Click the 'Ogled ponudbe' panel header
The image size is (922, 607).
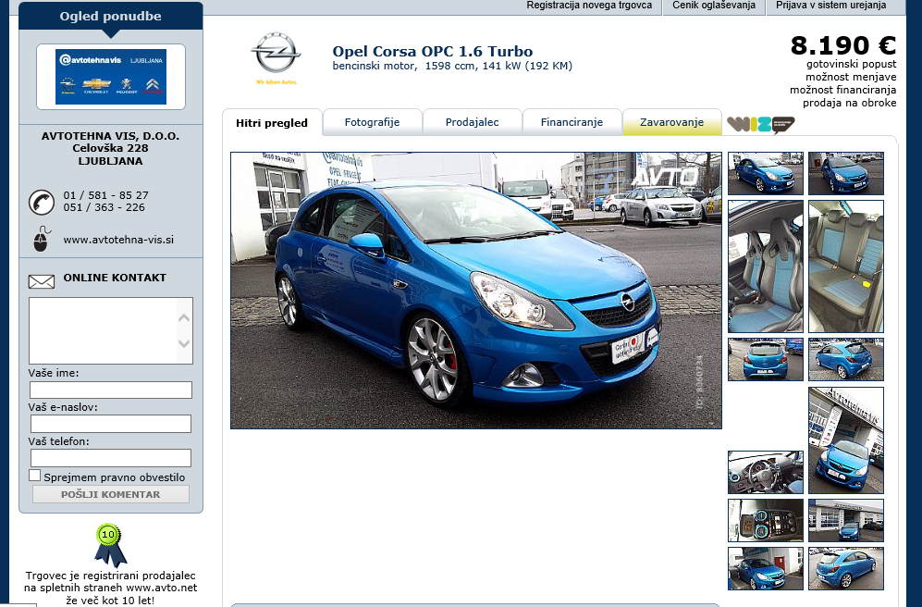click(111, 17)
